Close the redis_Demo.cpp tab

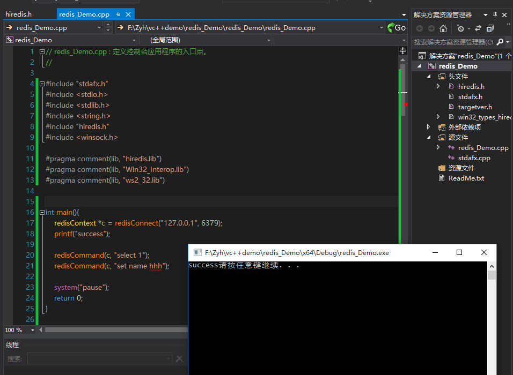tap(128, 14)
